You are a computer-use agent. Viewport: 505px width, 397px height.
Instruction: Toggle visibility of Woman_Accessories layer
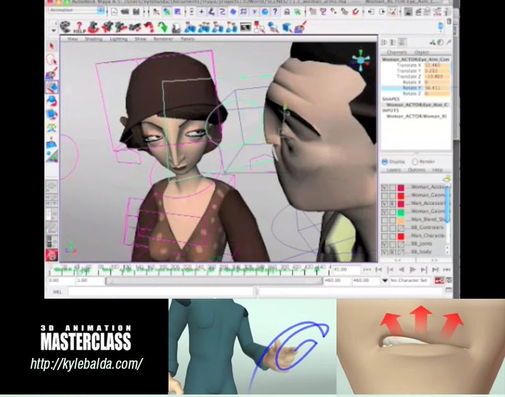[x=384, y=187]
